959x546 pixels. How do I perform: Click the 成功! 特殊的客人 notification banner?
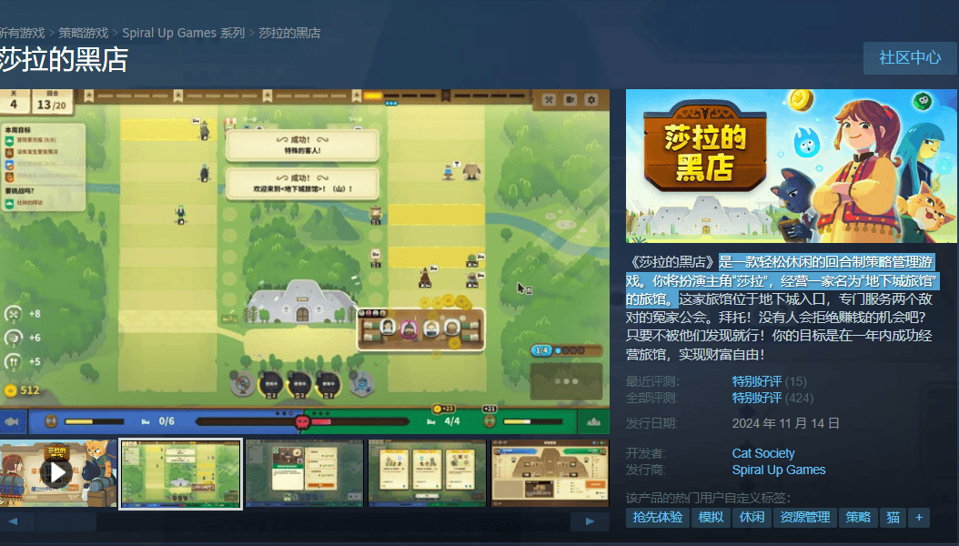pyautogui.click(x=303, y=145)
